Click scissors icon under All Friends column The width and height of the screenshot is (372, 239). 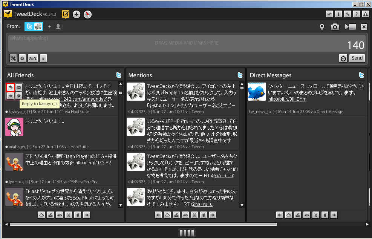tap(69, 215)
